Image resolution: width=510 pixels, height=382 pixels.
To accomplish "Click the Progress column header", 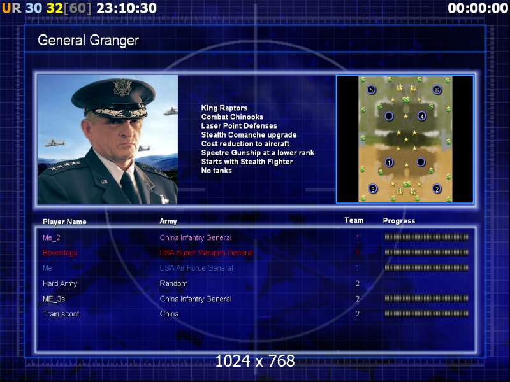I will [399, 221].
